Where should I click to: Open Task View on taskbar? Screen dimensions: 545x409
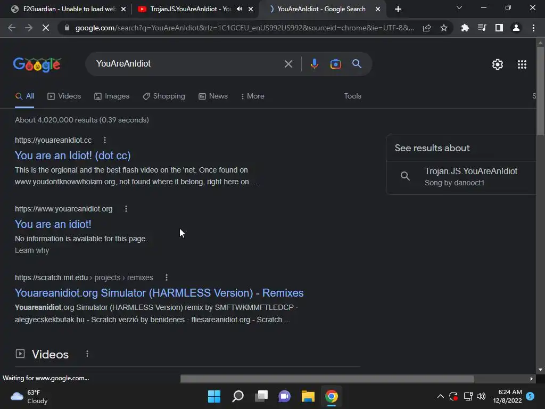(x=261, y=396)
